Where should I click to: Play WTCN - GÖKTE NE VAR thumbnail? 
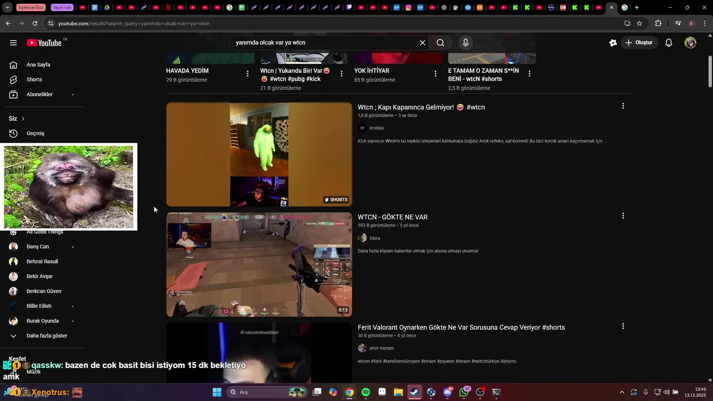(259, 265)
